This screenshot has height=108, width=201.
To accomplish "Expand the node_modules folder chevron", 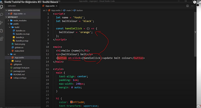I will tap(9, 20).
